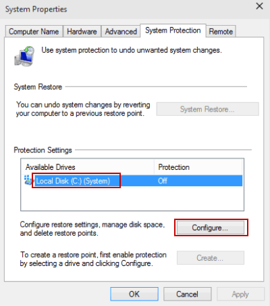Click the Create... restore point button
Image resolution: width=270 pixels, height=306 pixels.
210,258
